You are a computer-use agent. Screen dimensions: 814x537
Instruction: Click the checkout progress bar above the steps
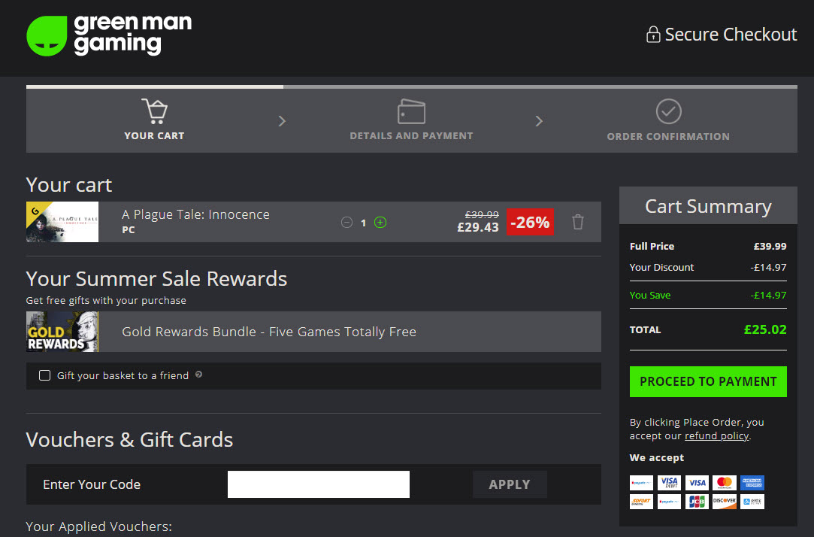412,86
